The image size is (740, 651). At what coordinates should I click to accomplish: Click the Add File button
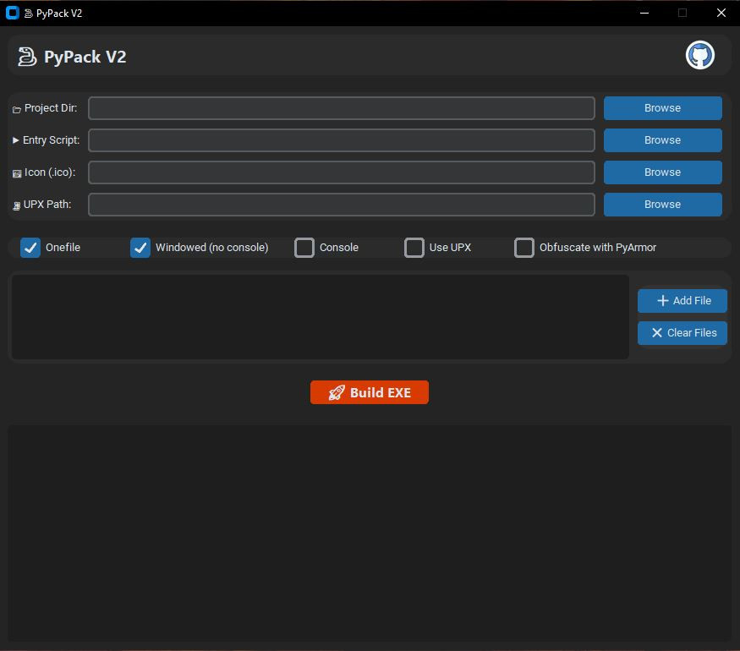[x=682, y=300]
